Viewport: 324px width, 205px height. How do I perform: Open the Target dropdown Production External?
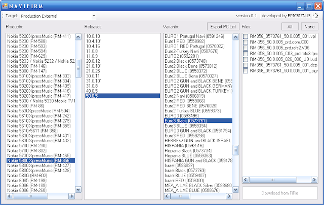[x=58, y=16]
